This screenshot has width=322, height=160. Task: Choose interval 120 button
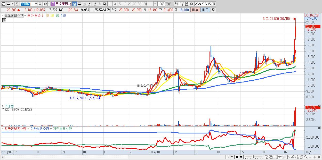144,4
